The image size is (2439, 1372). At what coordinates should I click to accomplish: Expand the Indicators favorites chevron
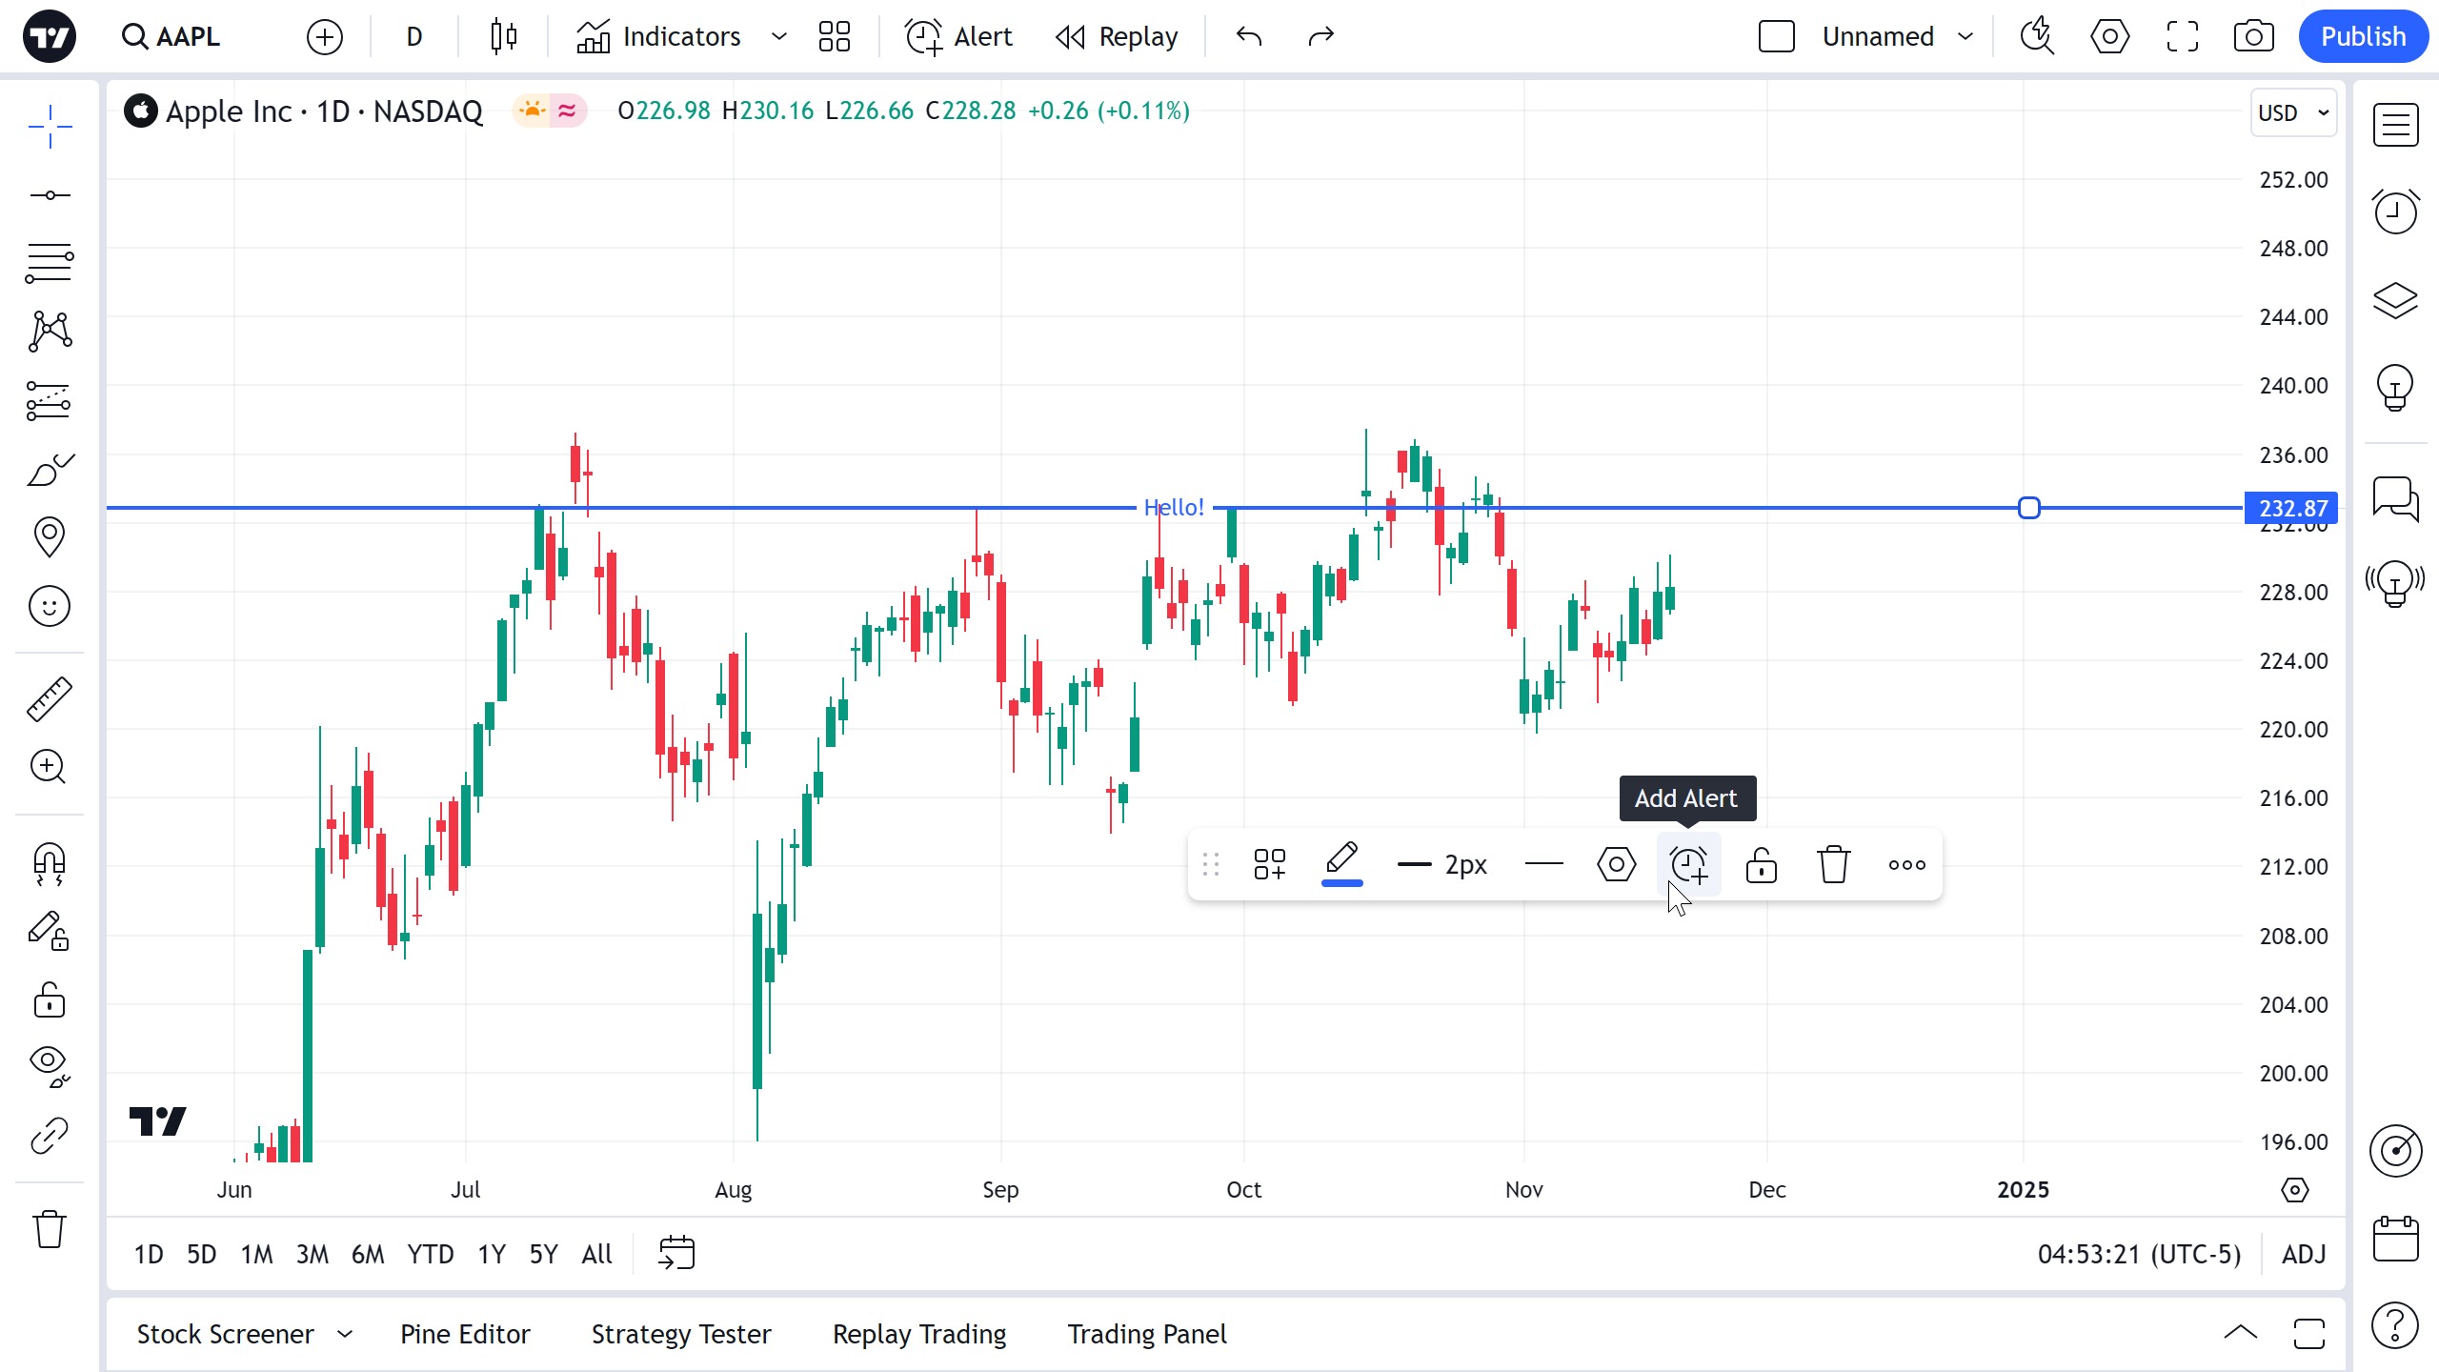click(779, 37)
